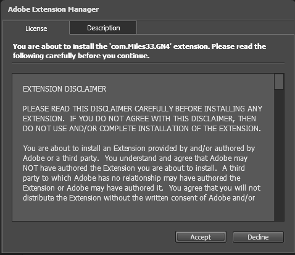Click the 'EXTENSION. IF YOU DO NOT AGREE' line
Screen dimensions: 295x255
[x=139, y=119]
